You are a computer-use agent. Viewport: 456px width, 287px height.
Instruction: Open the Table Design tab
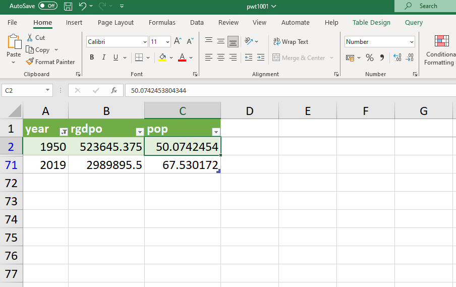371,23
